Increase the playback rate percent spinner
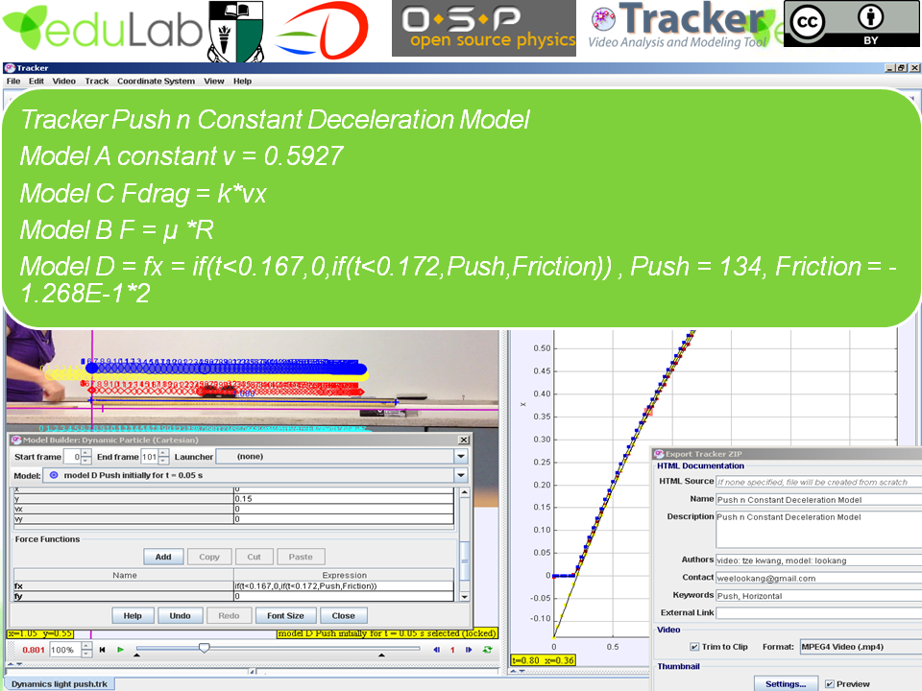Screen dimensions: 922x691 86,646
